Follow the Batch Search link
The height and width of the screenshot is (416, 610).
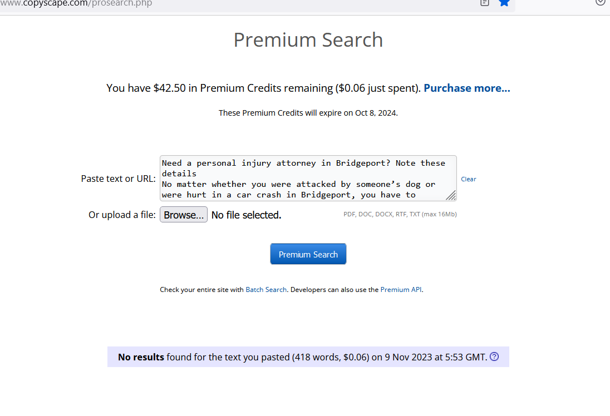[x=266, y=290]
